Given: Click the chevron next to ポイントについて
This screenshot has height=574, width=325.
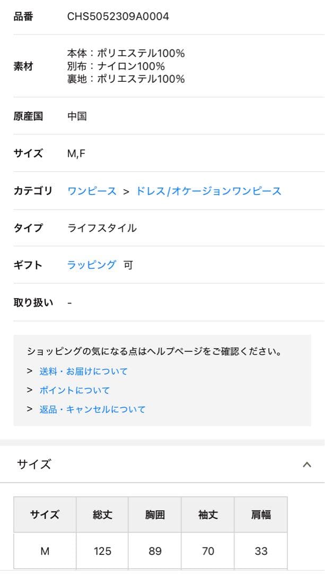Looking at the screenshot, I should (29, 390).
